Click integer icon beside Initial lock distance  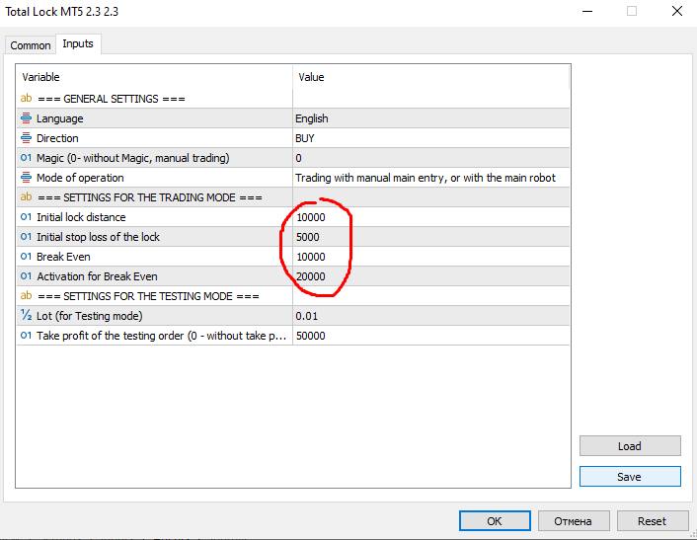point(27,217)
